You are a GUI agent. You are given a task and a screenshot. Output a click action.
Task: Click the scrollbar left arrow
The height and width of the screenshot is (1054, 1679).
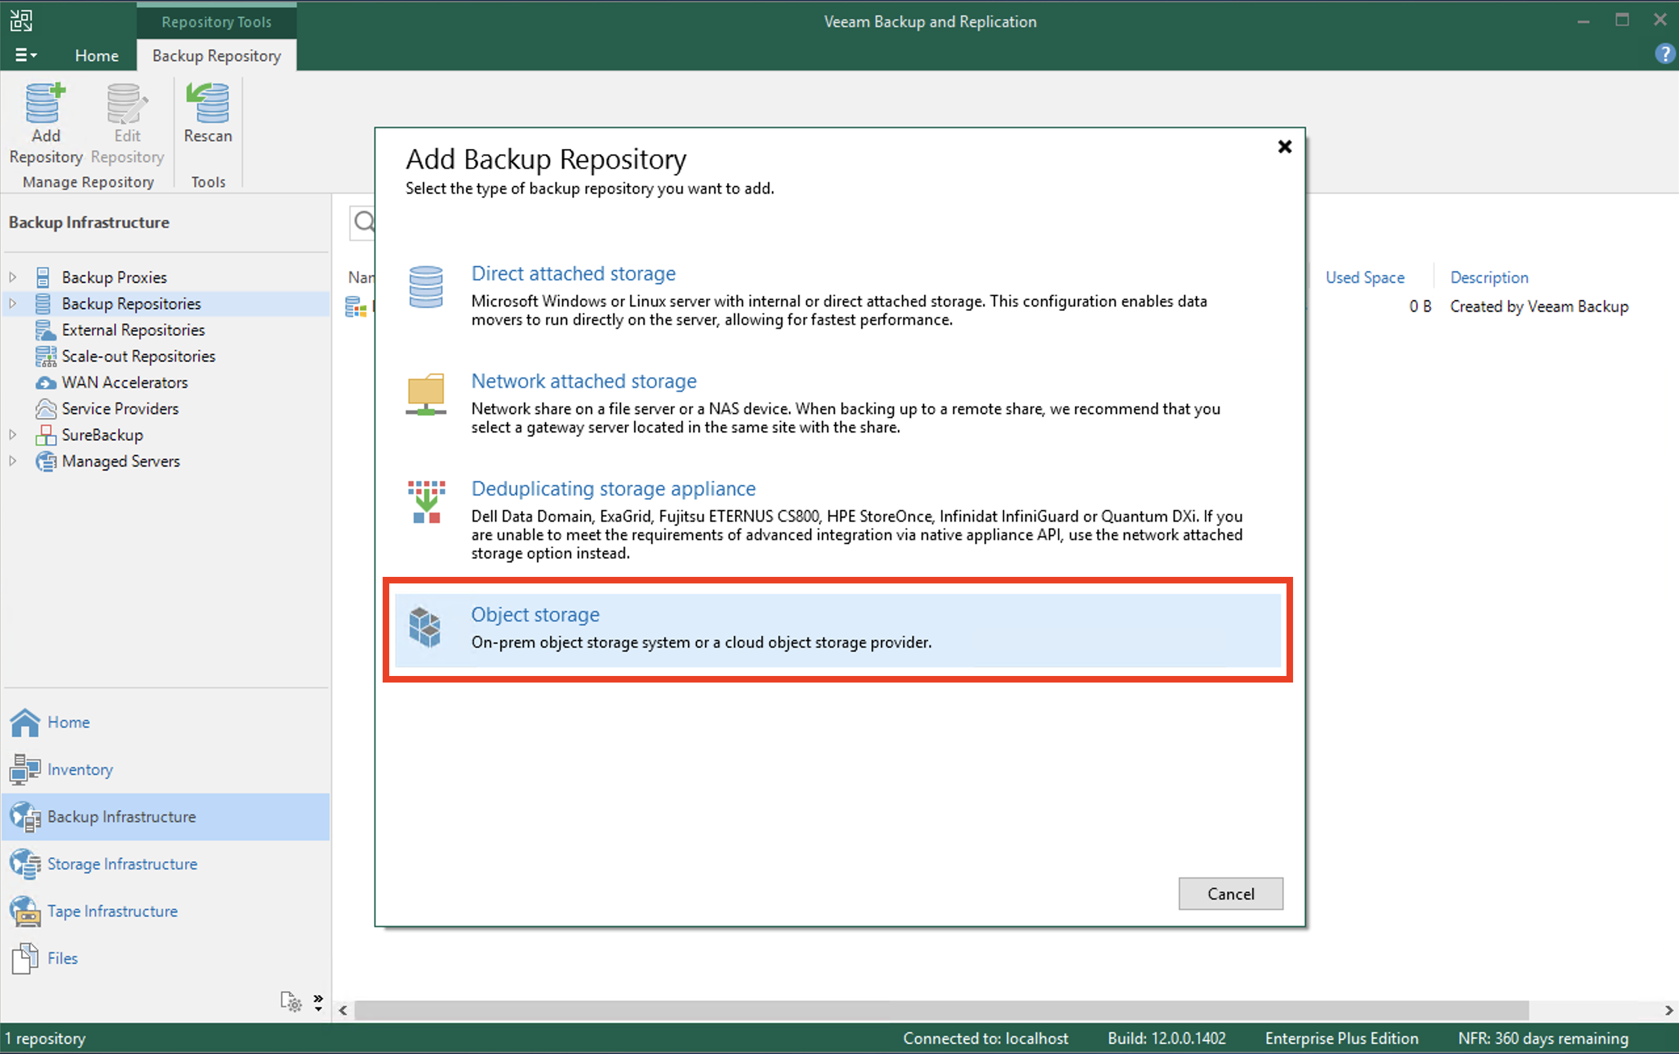click(343, 1010)
